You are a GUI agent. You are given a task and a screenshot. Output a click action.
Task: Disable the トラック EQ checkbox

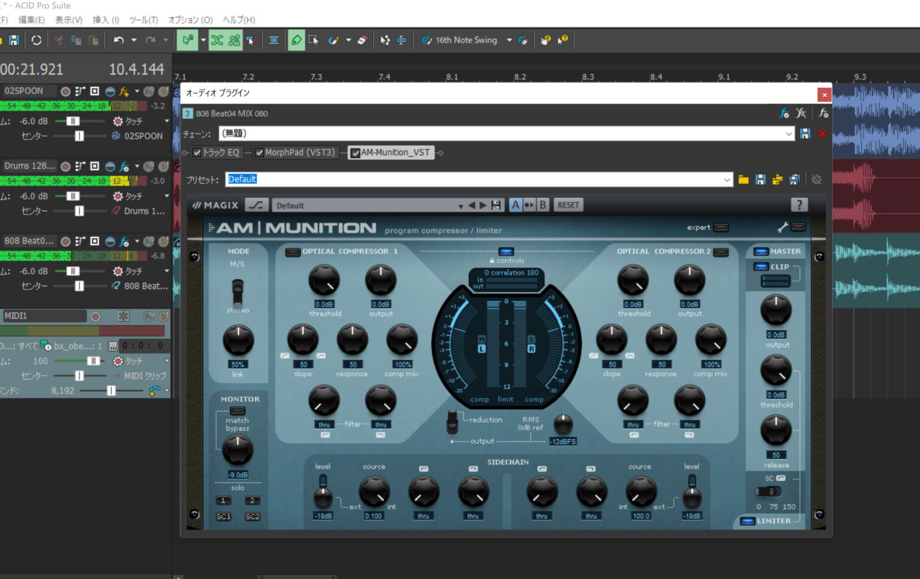(197, 153)
